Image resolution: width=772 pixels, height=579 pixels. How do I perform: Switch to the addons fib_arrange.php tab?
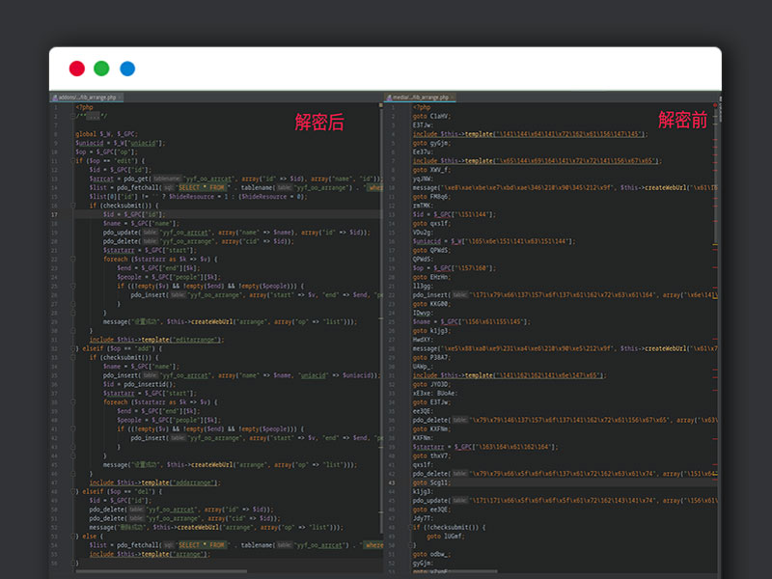click(86, 97)
